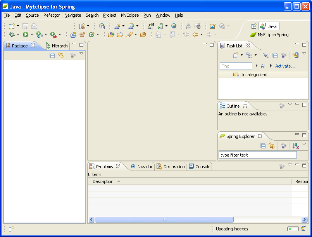This screenshot has width=312, height=237.
Task: Click the New Java Package icon
Action: pos(82,35)
